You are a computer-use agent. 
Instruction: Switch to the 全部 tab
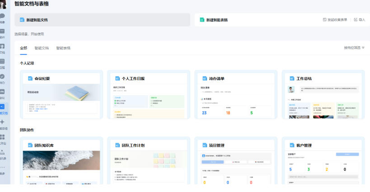tap(23, 48)
